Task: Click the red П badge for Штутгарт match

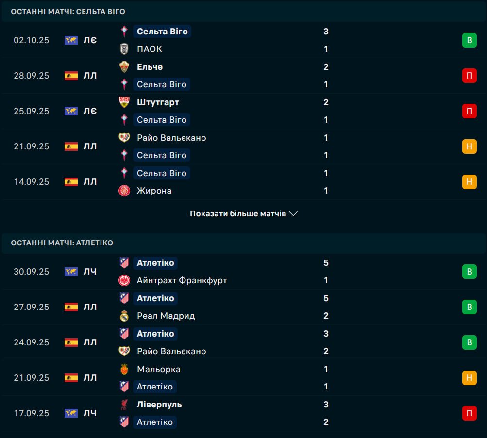Action: [469, 111]
